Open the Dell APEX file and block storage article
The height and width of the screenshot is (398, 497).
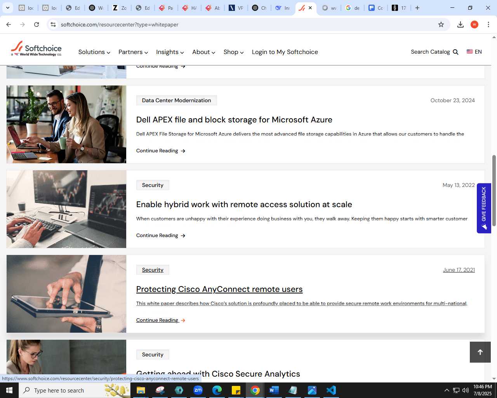click(x=234, y=120)
